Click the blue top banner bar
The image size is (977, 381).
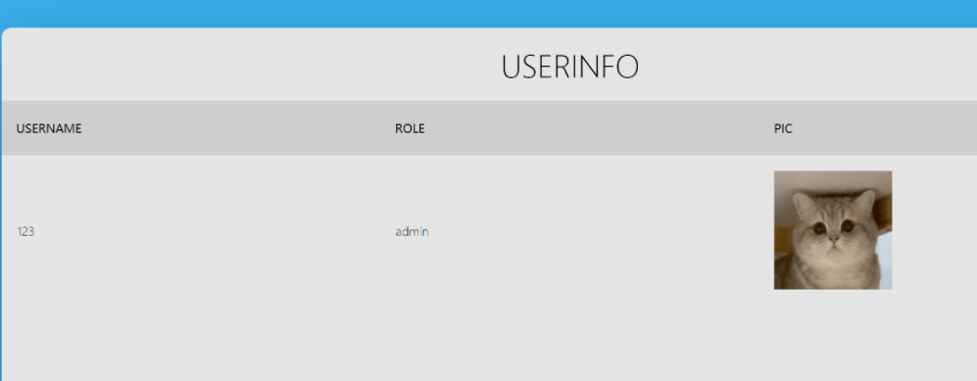pos(488,13)
